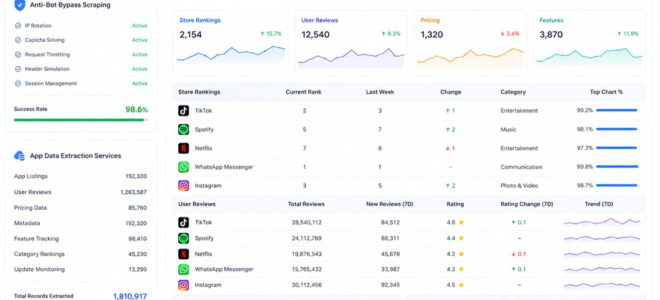This screenshot has height=300, width=660.
Task: Click the Trend (7D) column header
Action: (599, 204)
